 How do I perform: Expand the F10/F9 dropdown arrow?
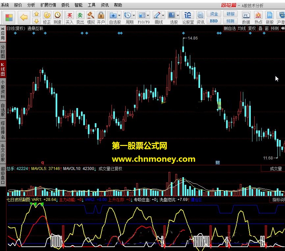tap(148, 15)
